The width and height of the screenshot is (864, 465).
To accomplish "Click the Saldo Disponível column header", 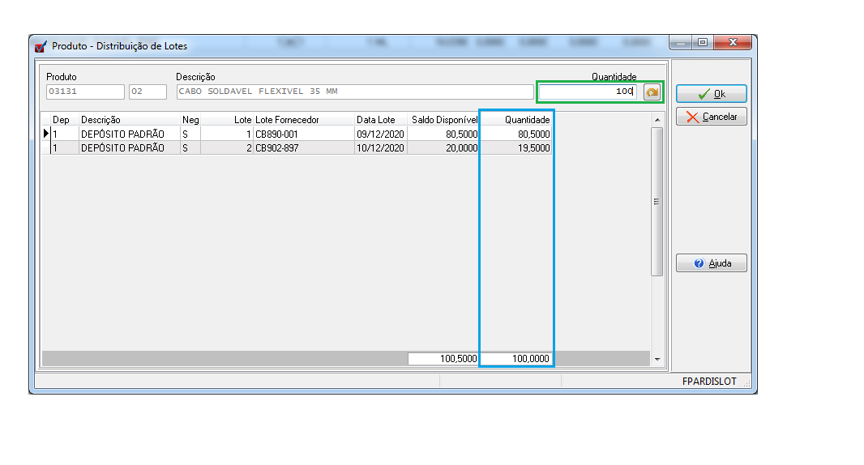I will point(443,120).
